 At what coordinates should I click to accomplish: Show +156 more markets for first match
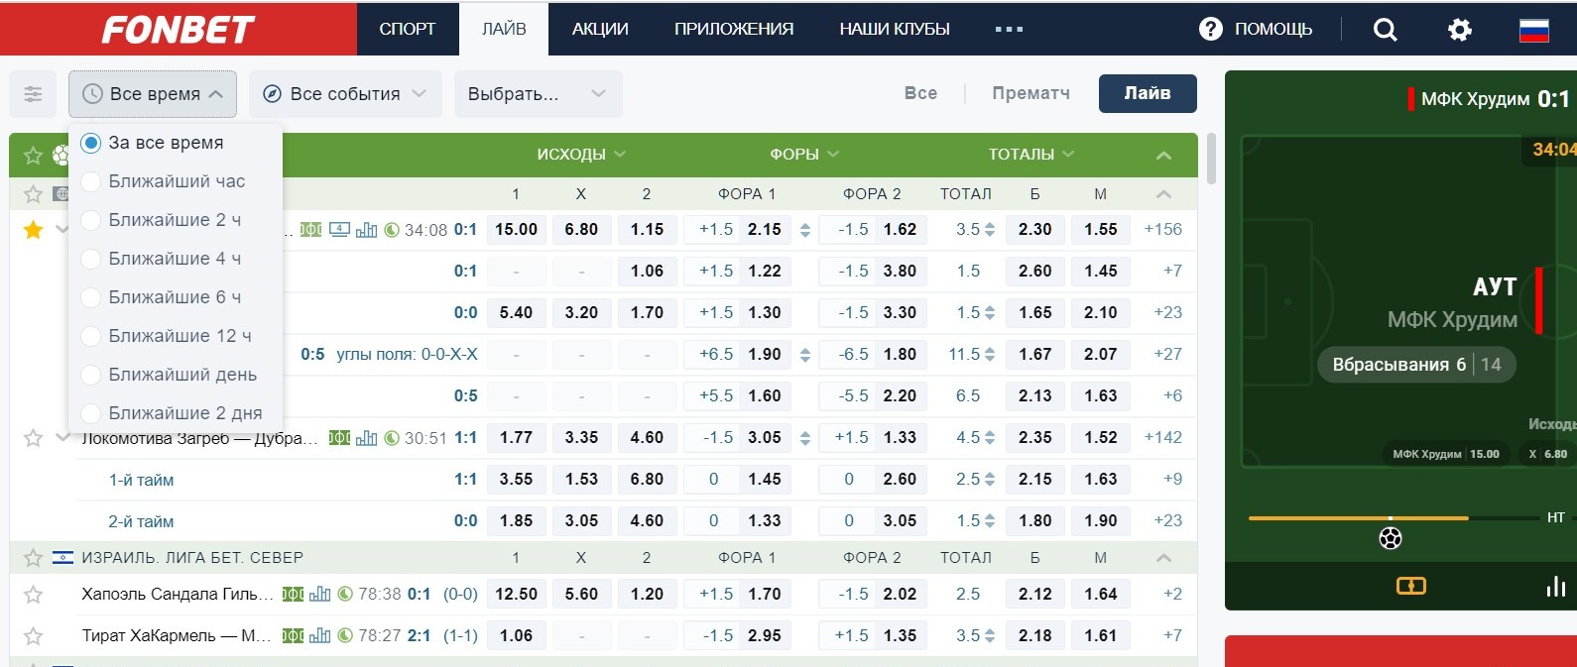coord(1162,230)
